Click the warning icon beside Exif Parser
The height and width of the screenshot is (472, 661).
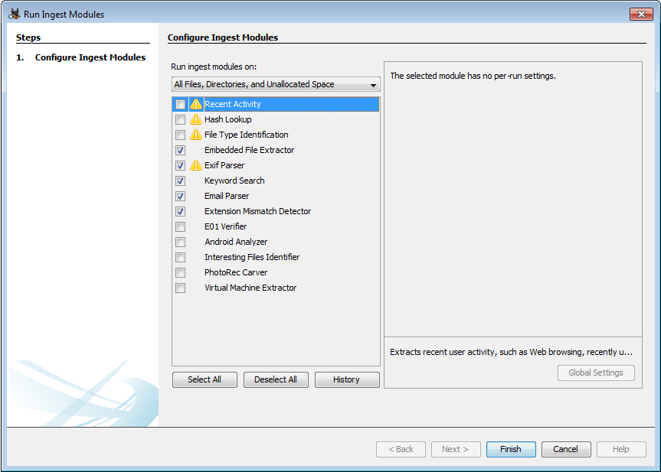coord(196,165)
